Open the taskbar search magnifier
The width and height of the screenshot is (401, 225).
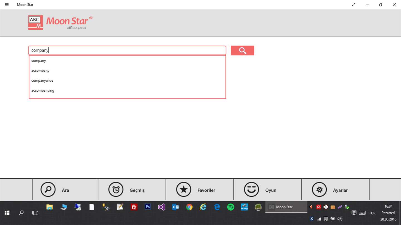click(21, 213)
